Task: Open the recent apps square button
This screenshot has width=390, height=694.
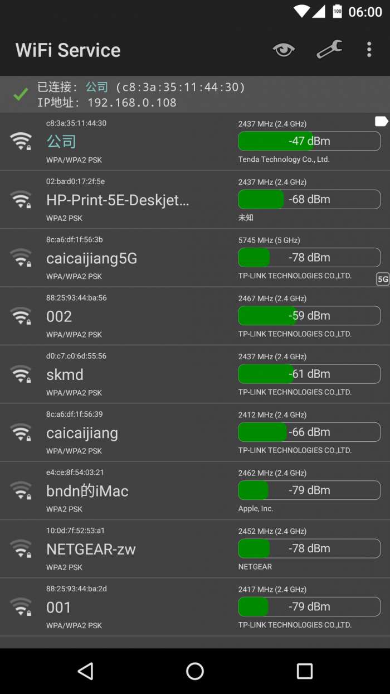Action: [x=304, y=671]
